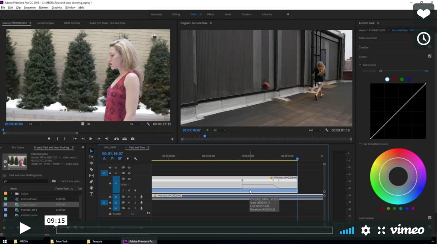Open the Markers menu
The height and width of the screenshot is (244, 437).
44,8
